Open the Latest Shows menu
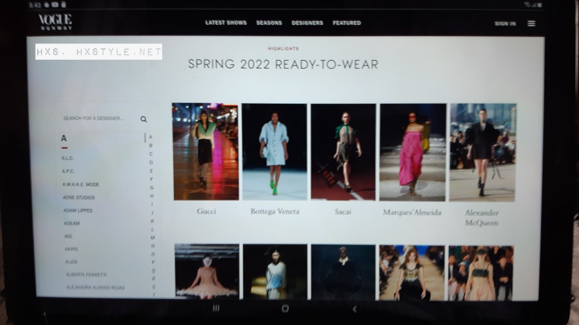The image size is (579, 325). (226, 23)
